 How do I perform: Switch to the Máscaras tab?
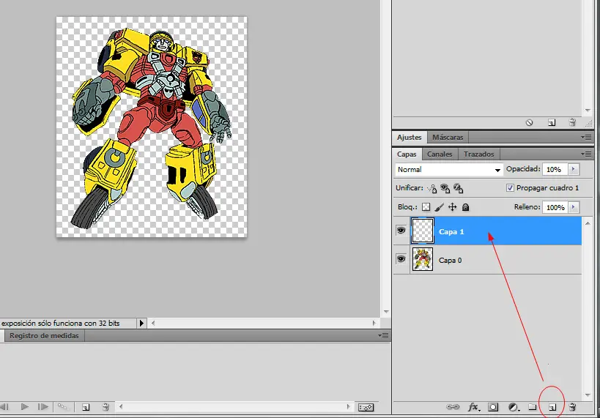(448, 138)
